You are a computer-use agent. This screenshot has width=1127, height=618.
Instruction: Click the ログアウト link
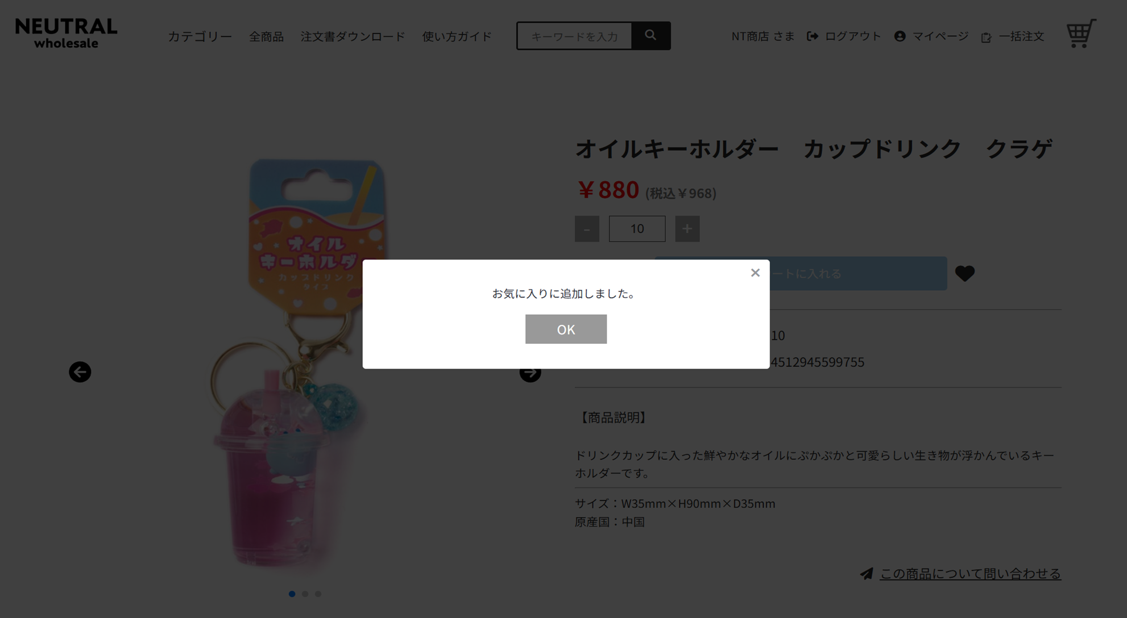point(844,36)
